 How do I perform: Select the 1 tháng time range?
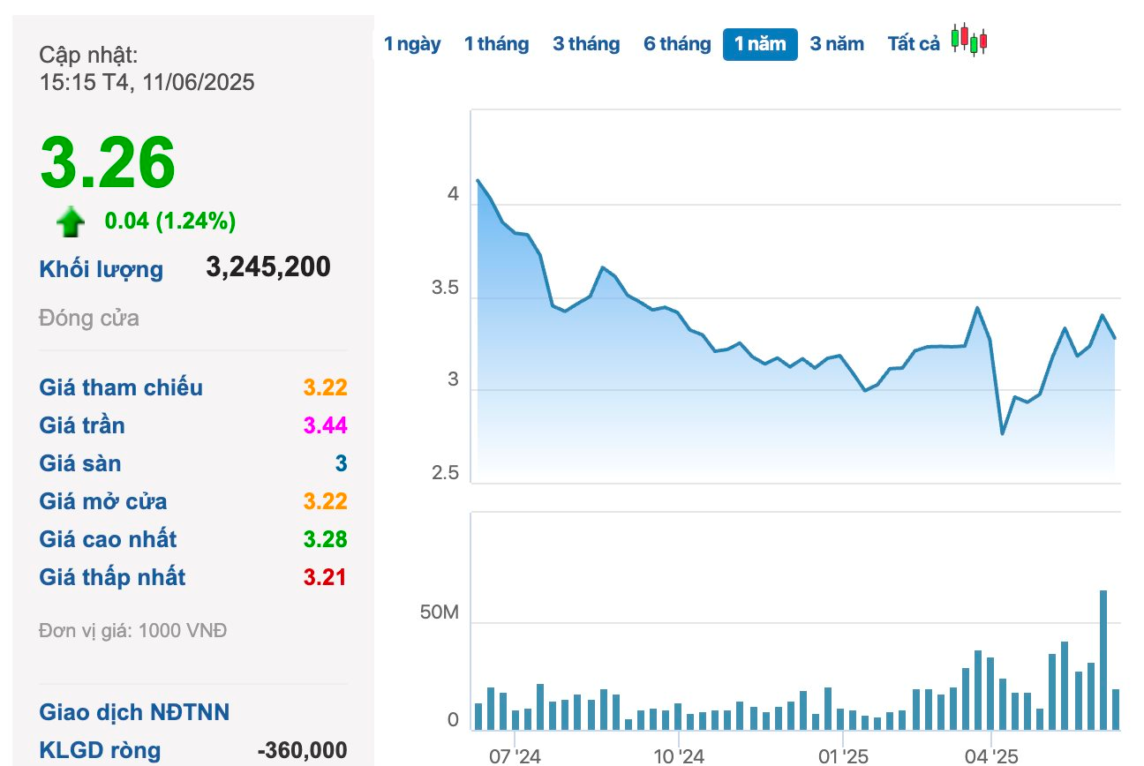point(496,44)
